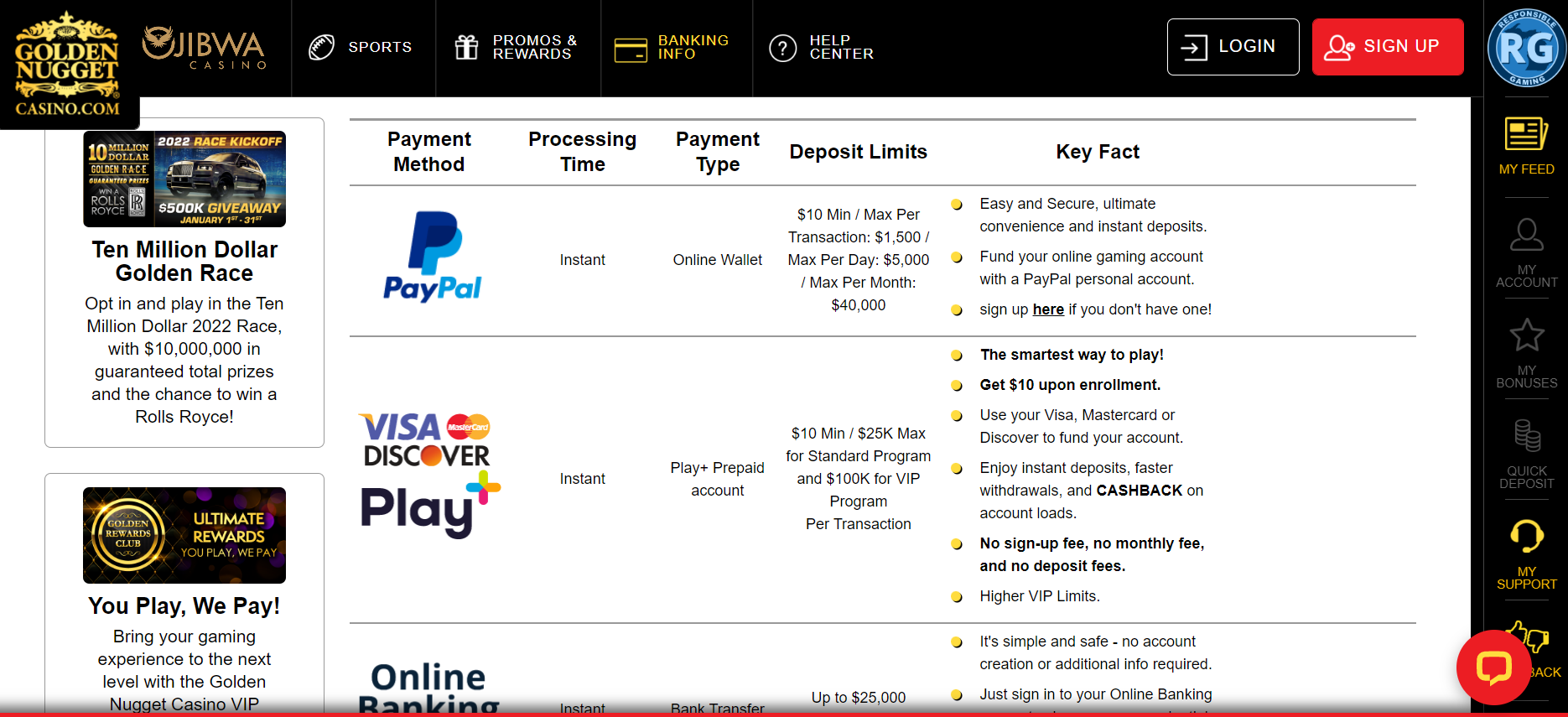1568x717 pixels.
Task: Open the Feedback thumbs icon
Action: coord(1528,637)
